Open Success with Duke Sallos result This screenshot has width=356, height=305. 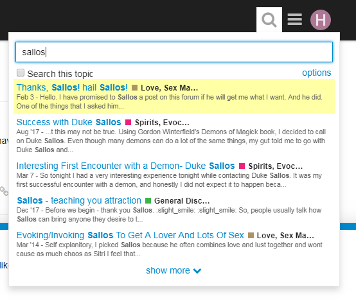[x=69, y=122]
